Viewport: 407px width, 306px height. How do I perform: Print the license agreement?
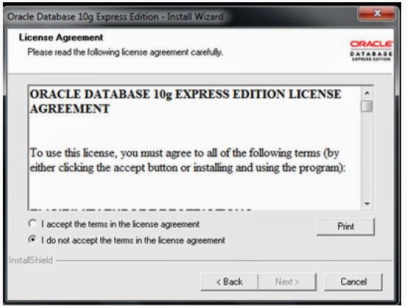(346, 227)
